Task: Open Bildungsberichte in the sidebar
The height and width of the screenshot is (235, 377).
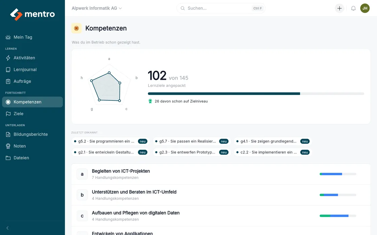Action: click(32, 134)
